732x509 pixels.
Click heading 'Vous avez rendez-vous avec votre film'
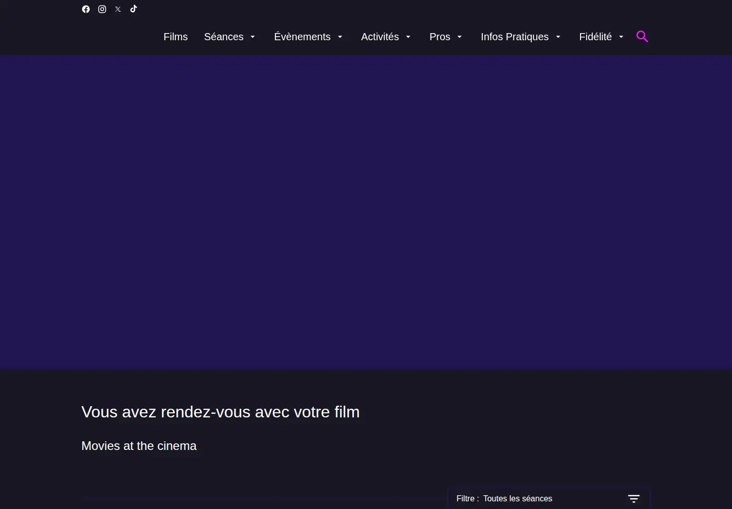[221, 412]
